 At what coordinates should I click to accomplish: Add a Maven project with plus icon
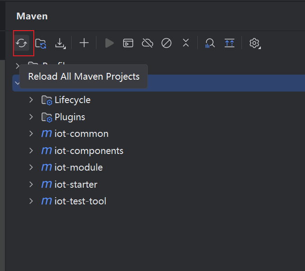(x=84, y=43)
